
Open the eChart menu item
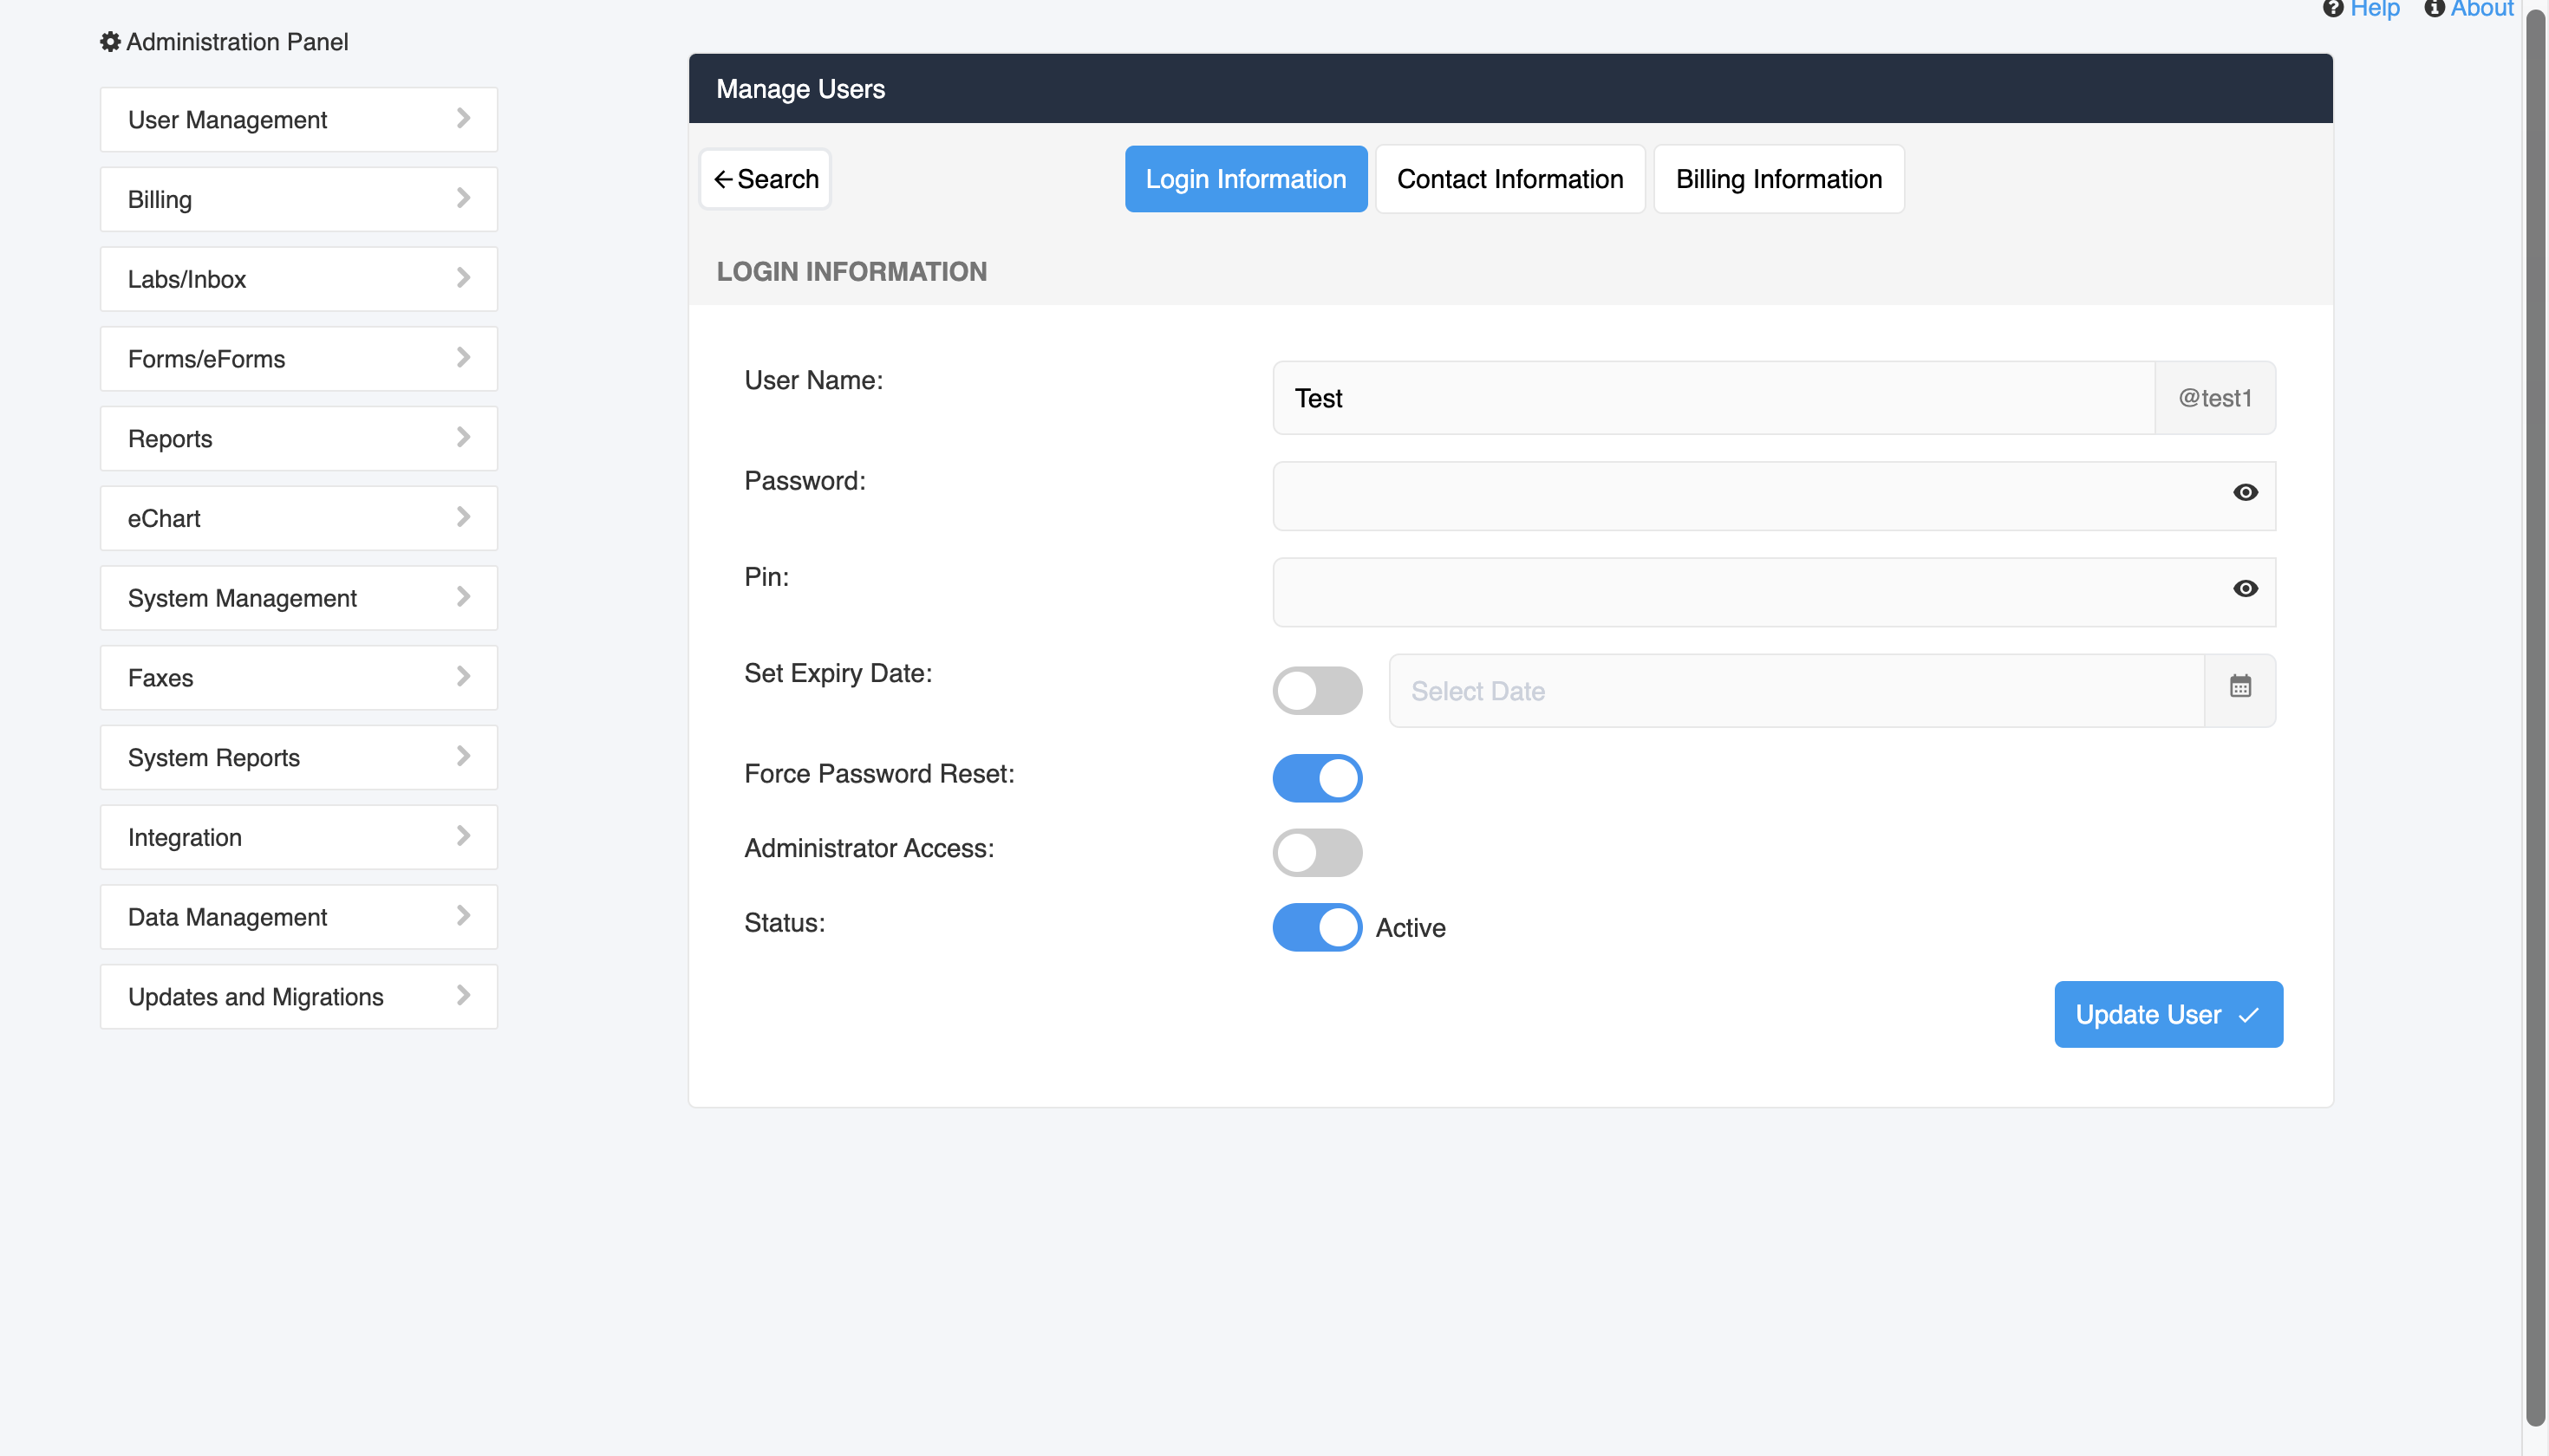298,518
